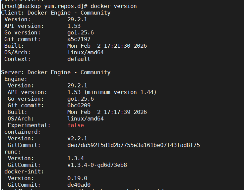This screenshot has height=190, width=244.
Task: Click the "docker version" command text
Action: click(x=113, y=6)
